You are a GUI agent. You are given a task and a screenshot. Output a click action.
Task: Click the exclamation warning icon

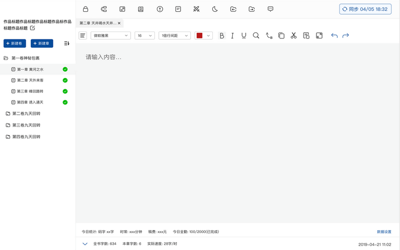159,9
